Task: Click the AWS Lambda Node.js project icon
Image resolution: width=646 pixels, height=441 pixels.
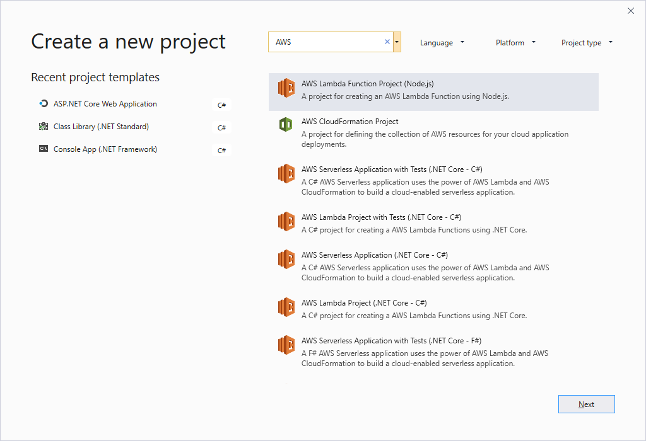Action: (x=286, y=88)
